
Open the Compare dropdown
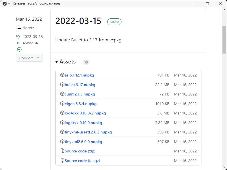29,58
